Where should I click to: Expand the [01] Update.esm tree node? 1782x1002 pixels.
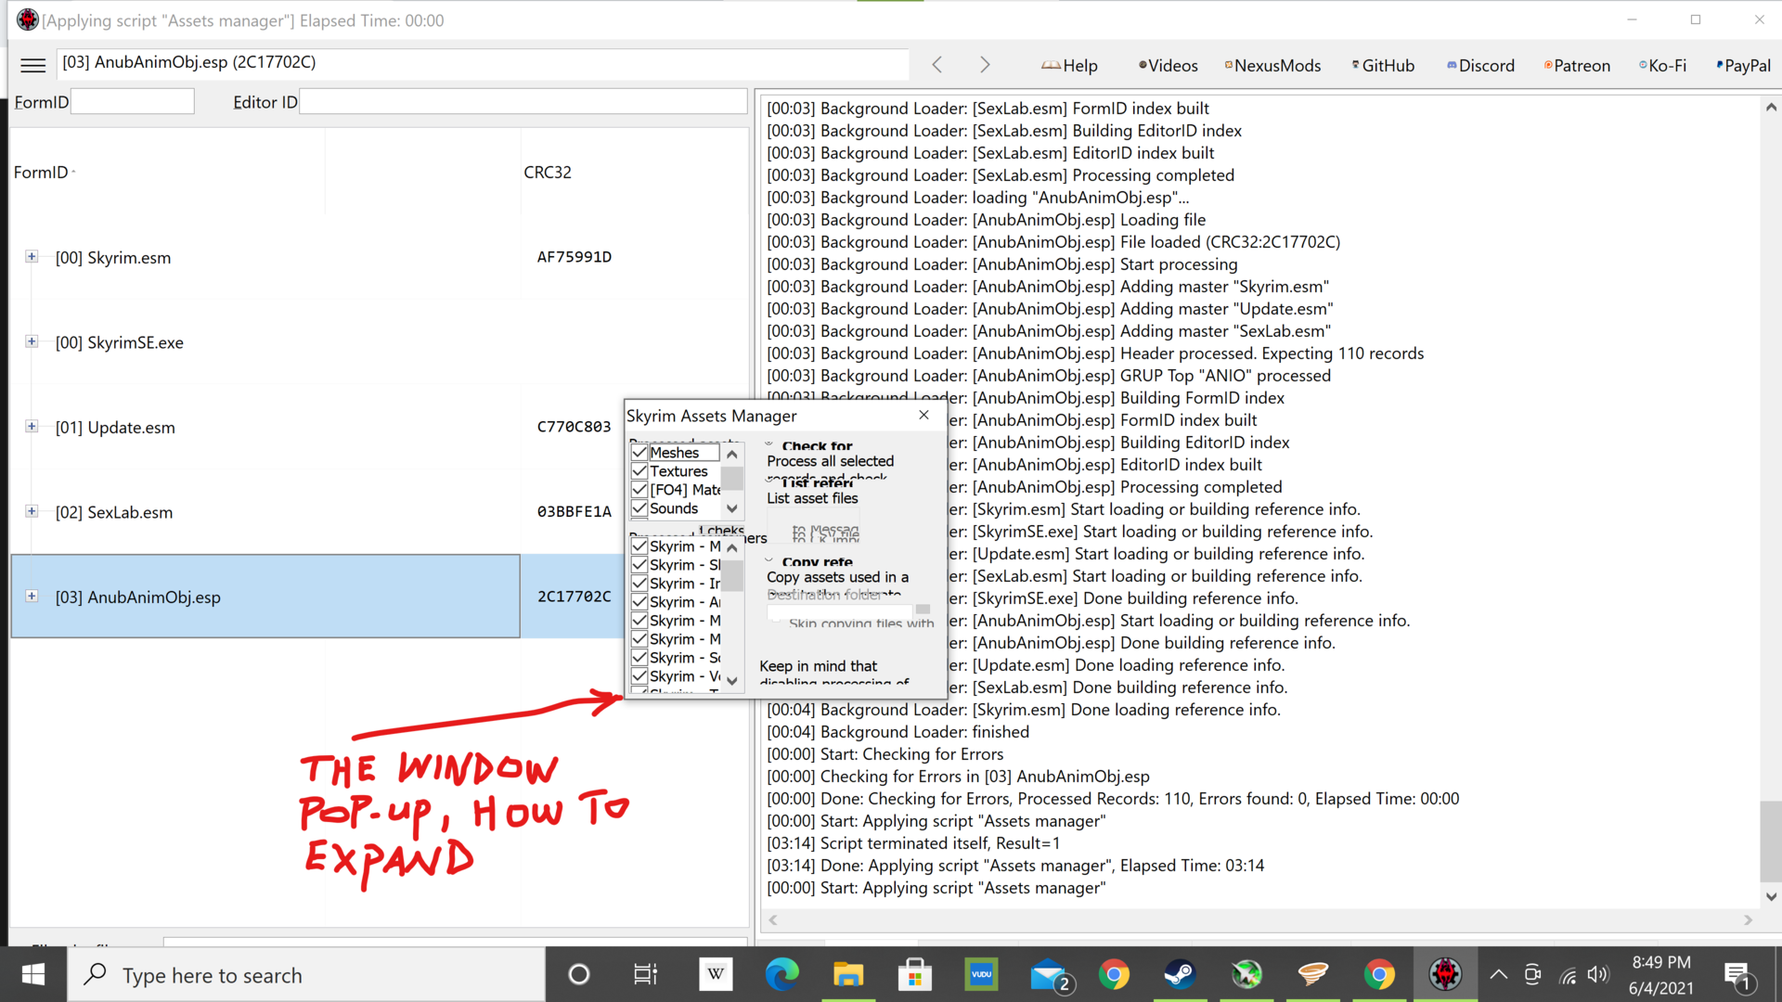(32, 427)
